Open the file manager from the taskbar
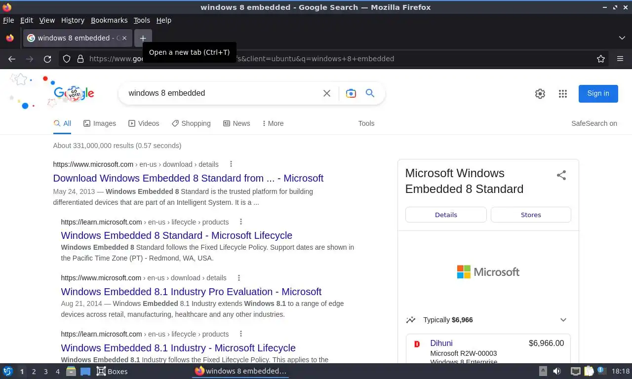 pyautogui.click(x=71, y=371)
